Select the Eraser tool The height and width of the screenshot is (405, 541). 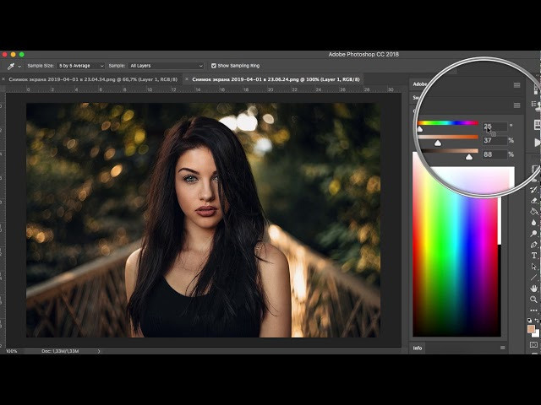point(533,200)
